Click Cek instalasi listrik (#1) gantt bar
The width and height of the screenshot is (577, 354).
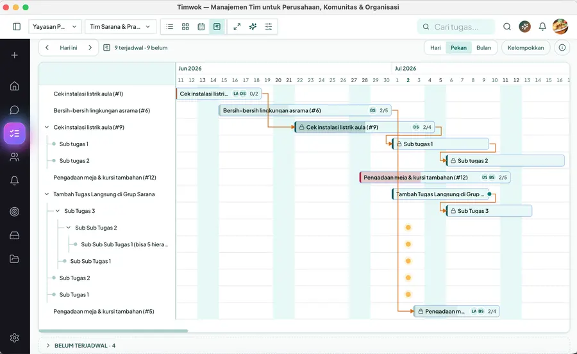point(219,94)
